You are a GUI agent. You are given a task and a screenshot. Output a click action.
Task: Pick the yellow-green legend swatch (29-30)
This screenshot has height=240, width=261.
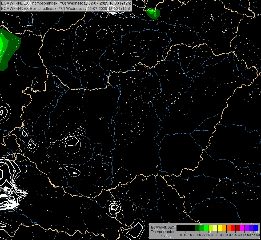coord(211,228)
